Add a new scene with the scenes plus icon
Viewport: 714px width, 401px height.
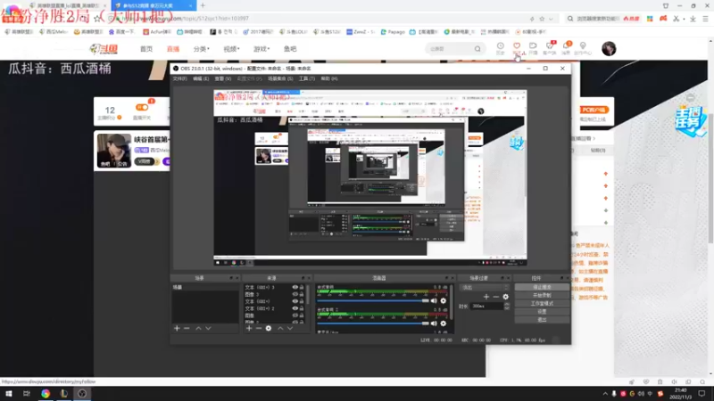(x=177, y=328)
